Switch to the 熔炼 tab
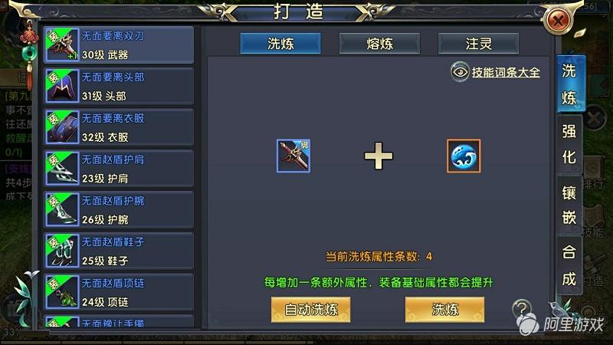This screenshot has height=345, width=613. tap(379, 44)
